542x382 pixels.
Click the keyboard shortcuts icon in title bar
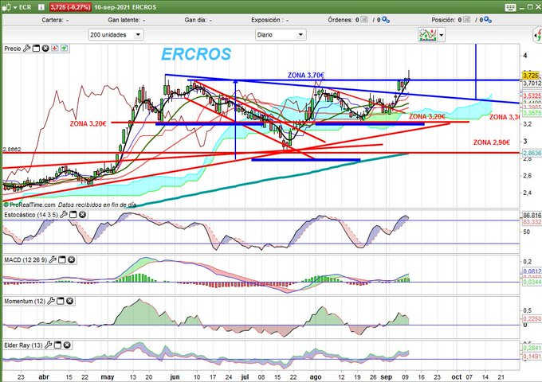(x=510, y=7)
